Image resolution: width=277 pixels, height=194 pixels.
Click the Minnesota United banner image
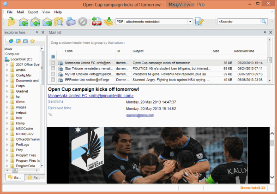click(x=158, y=155)
